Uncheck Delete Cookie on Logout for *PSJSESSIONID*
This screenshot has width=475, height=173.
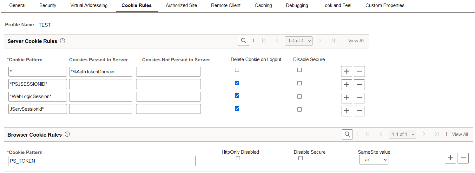coord(237,83)
